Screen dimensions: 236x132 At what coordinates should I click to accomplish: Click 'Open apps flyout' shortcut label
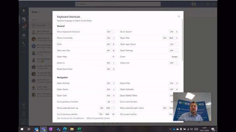pyautogui.click(x=128, y=44)
